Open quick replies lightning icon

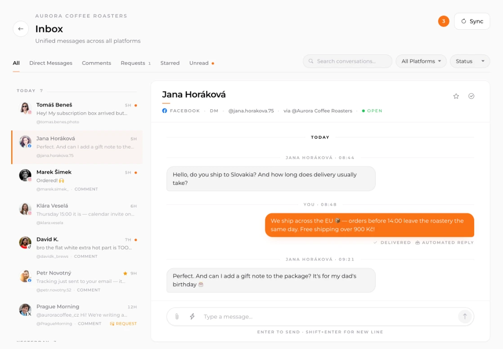(192, 317)
